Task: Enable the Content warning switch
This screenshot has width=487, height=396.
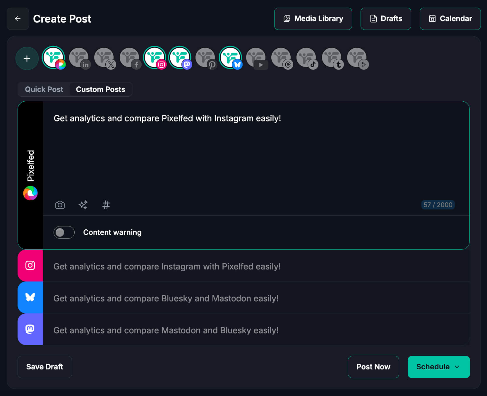Action: pyautogui.click(x=64, y=232)
